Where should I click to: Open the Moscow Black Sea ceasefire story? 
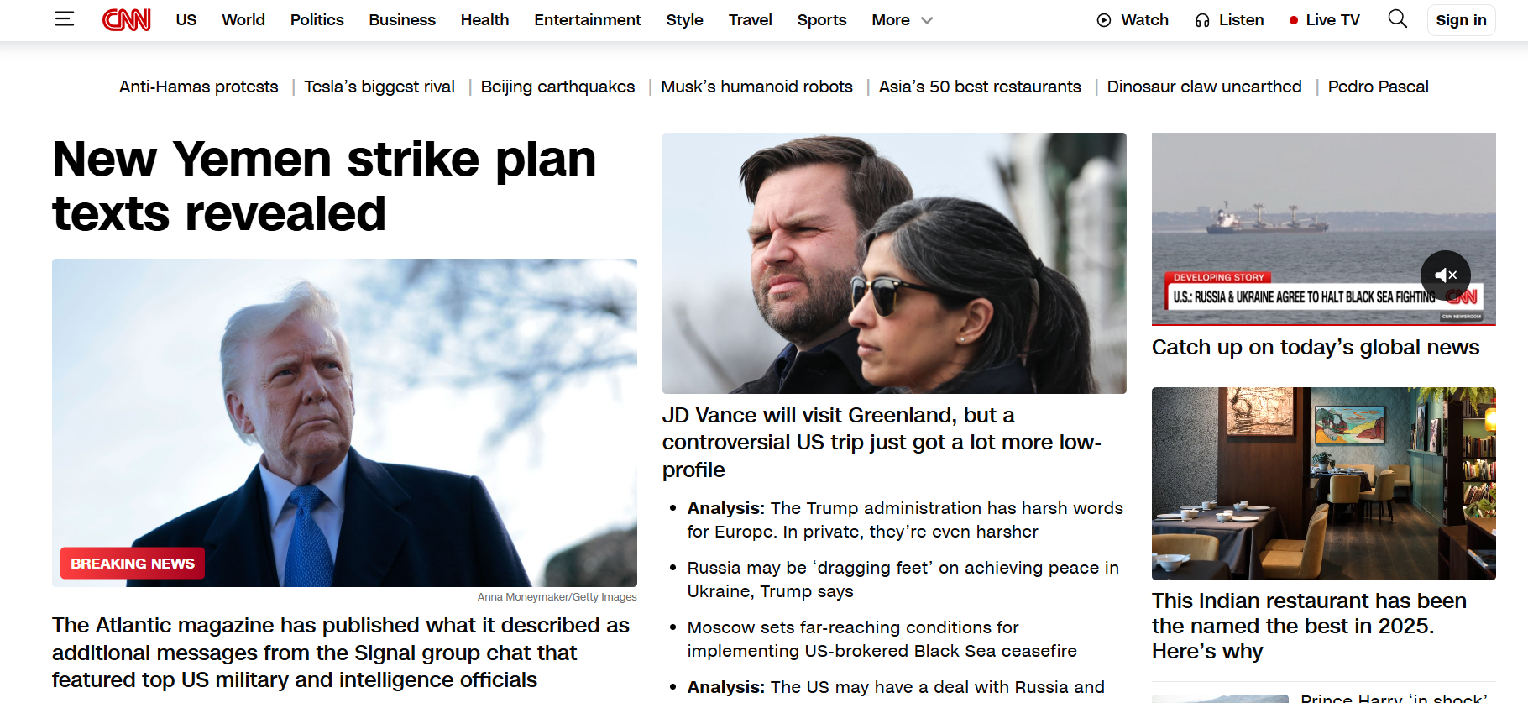coord(882,639)
